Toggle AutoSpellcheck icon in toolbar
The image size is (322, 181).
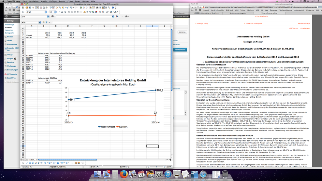tap(53, 7)
